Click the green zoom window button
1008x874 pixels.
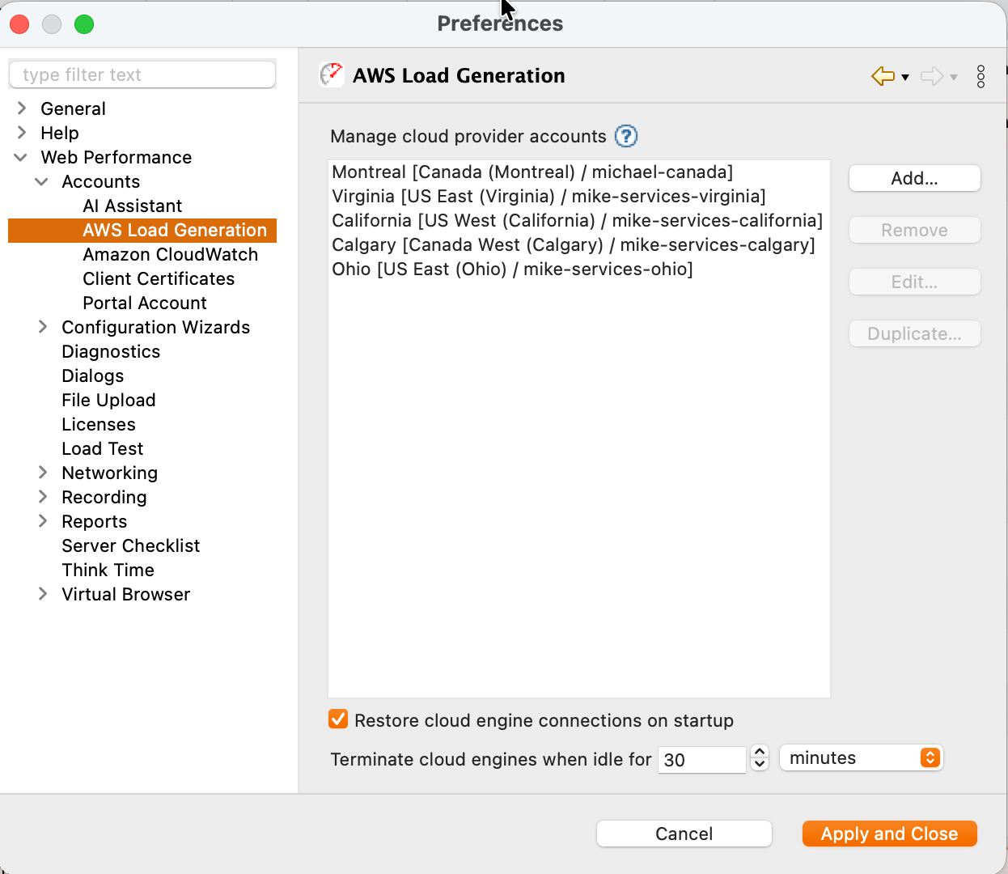[x=84, y=24]
